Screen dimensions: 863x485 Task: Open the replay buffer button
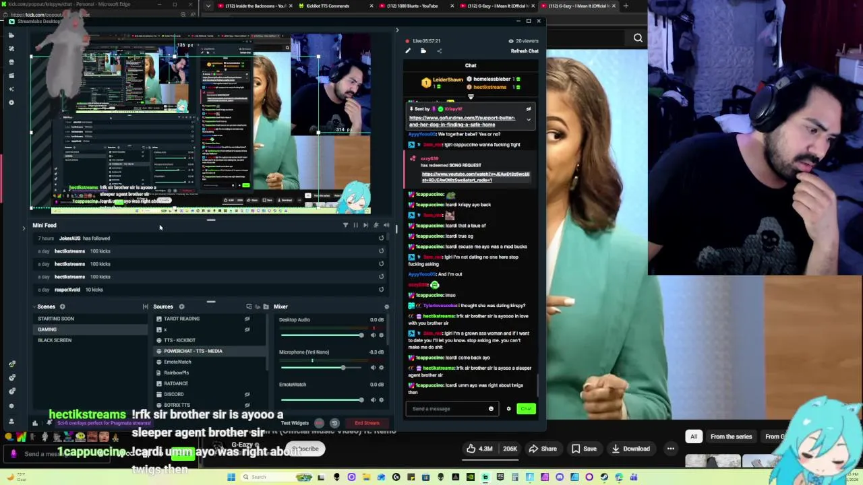point(334,423)
